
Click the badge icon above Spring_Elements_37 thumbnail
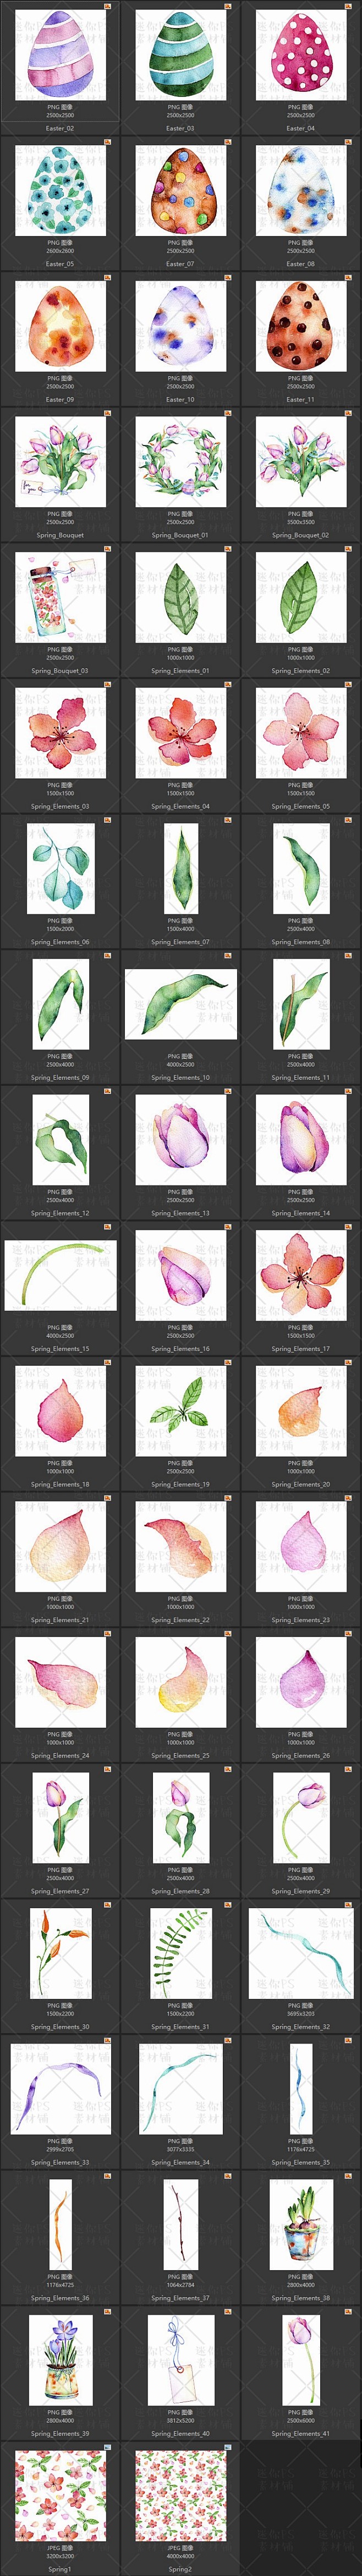[228, 2175]
